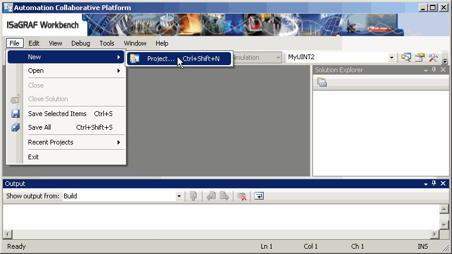This screenshot has width=452, height=254.
Task: Click the Ready status bar text
Action: click(17, 246)
